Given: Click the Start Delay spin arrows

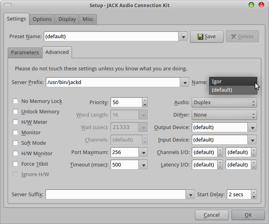Looking at the screenshot, I should (x=254, y=195).
